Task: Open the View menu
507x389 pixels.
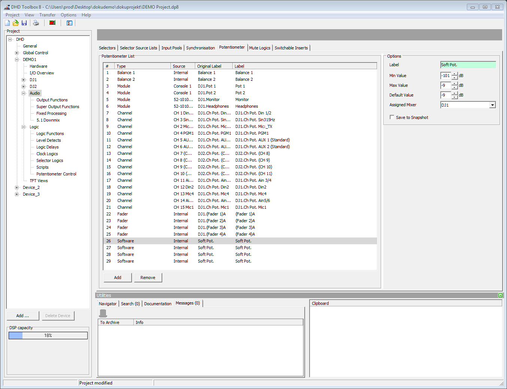Action: [x=29, y=15]
